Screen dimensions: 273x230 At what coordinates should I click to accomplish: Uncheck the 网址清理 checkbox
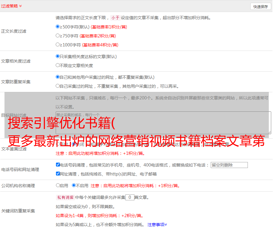click(58, 174)
